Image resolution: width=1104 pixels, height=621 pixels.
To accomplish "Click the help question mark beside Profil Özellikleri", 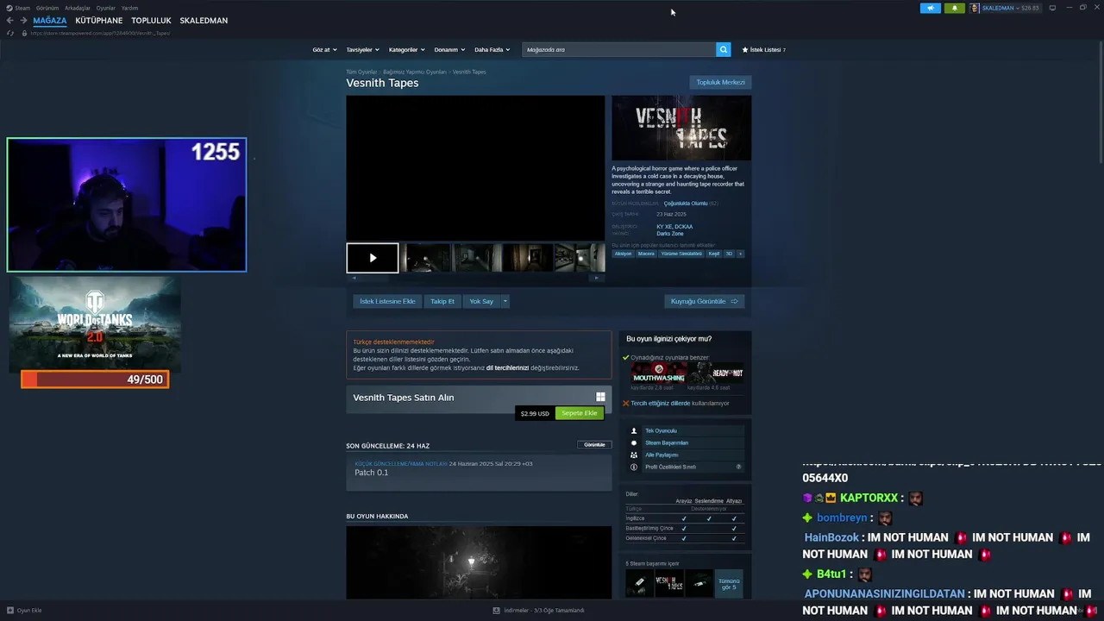I will click(x=738, y=467).
